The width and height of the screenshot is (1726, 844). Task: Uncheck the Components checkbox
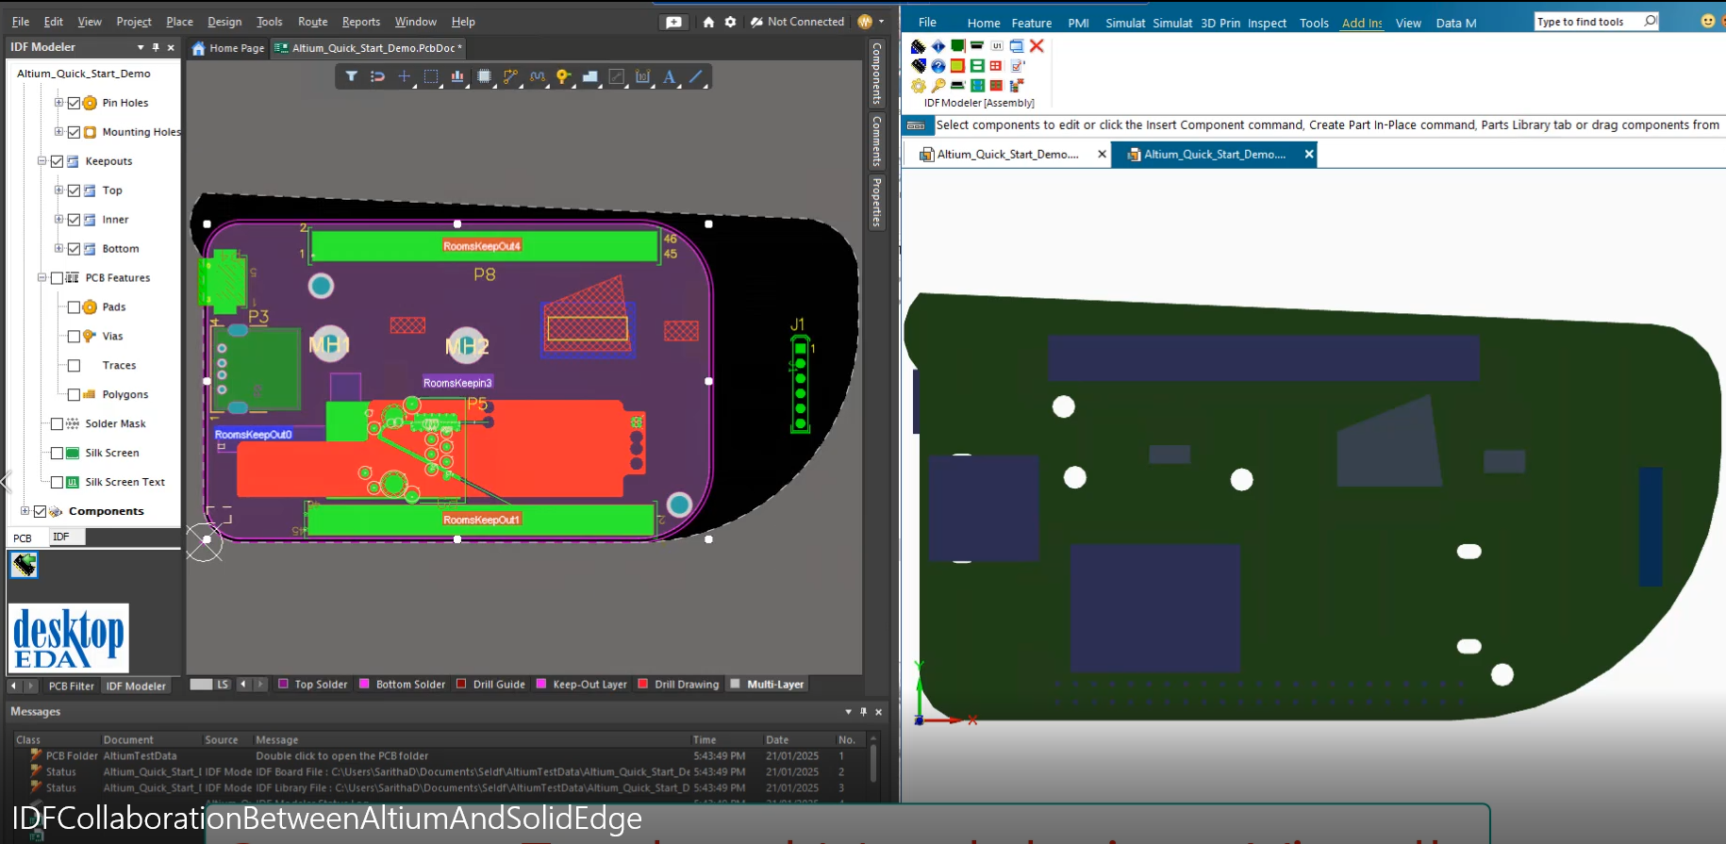coord(40,511)
